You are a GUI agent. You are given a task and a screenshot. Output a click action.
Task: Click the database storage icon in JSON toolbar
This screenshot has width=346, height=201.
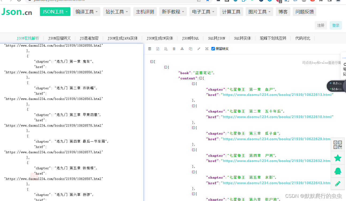[x=150, y=49]
